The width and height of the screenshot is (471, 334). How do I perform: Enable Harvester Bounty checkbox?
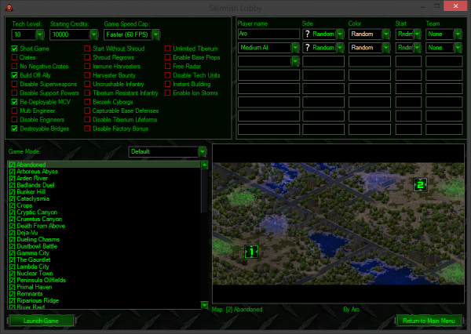87,75
